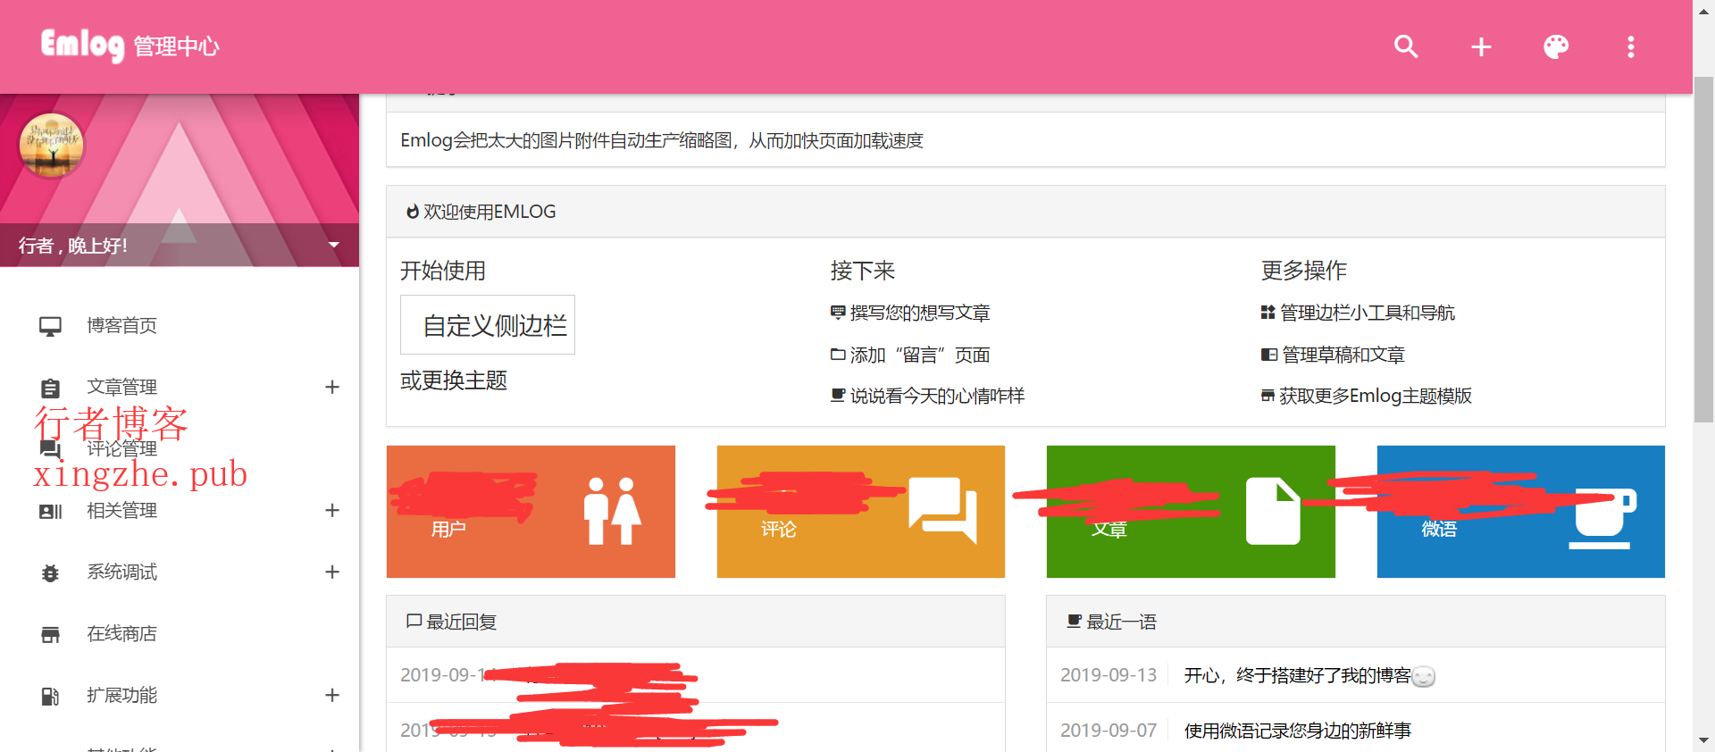Click the store icon for 在线商店
Screen dimensions: 1715x752
pos(50,635)
